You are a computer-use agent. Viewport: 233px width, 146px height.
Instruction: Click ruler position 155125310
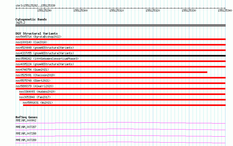click(116, 10)
